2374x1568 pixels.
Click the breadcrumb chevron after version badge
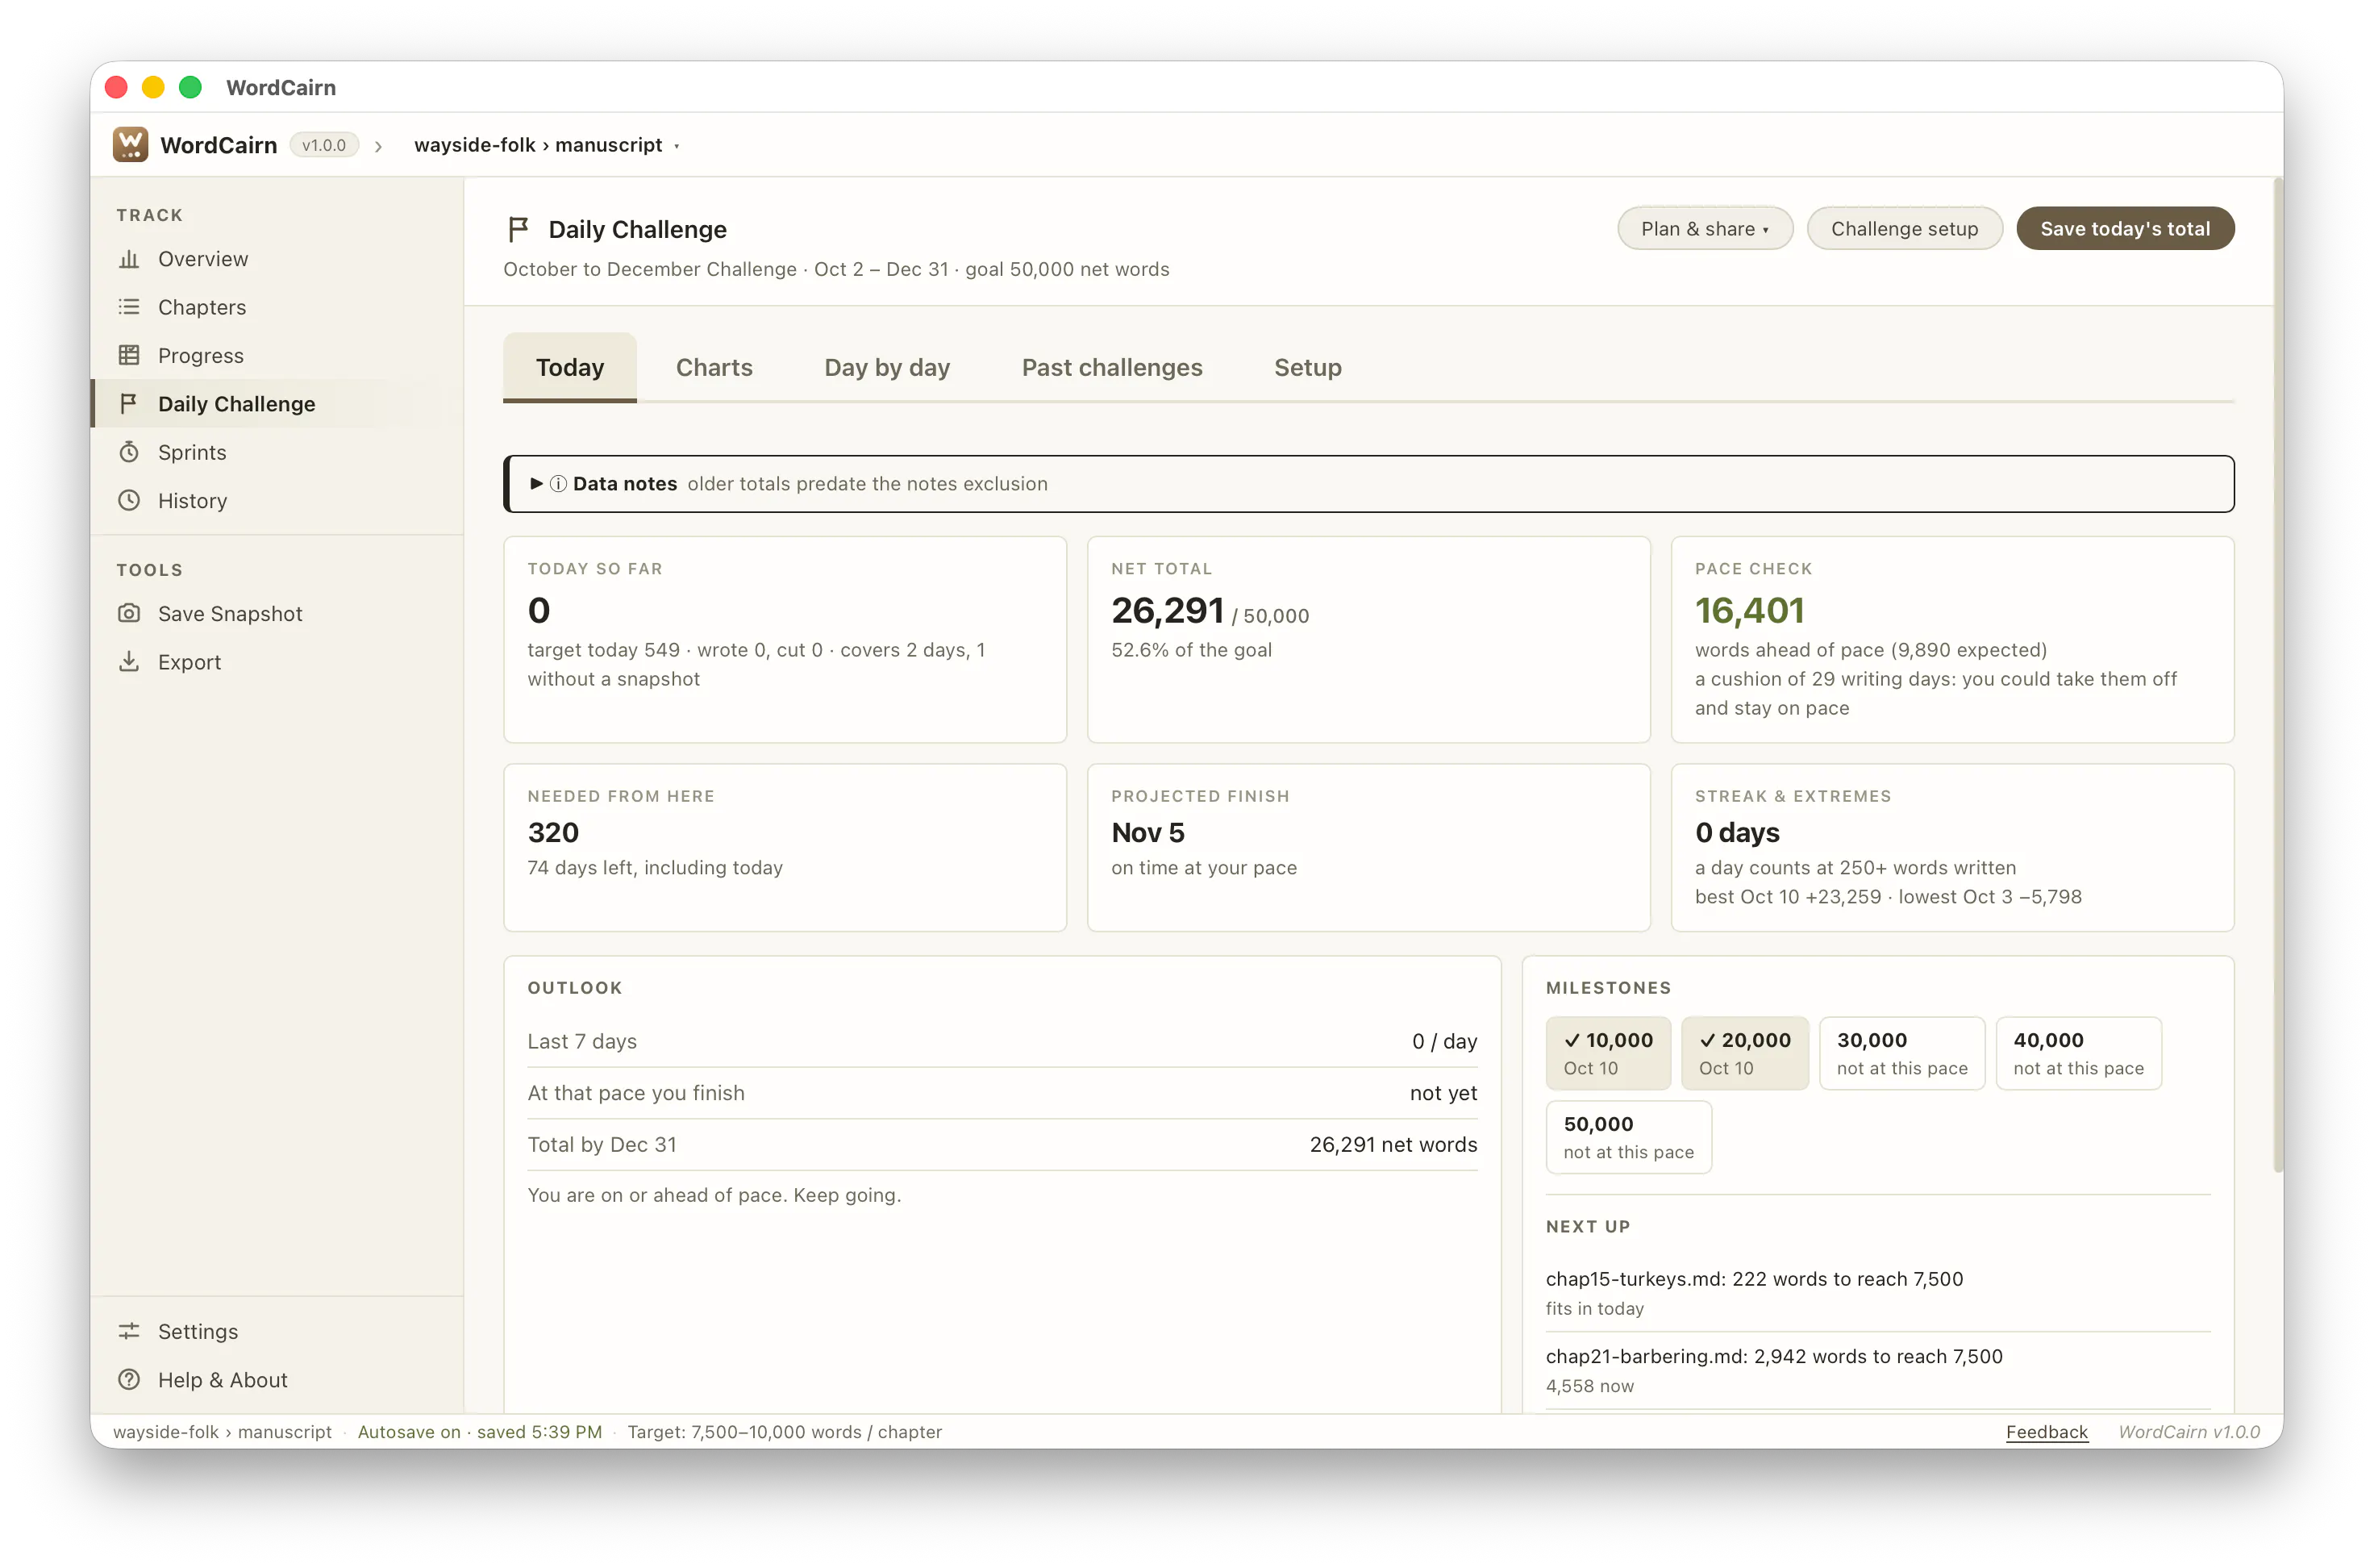coord(379,146)
